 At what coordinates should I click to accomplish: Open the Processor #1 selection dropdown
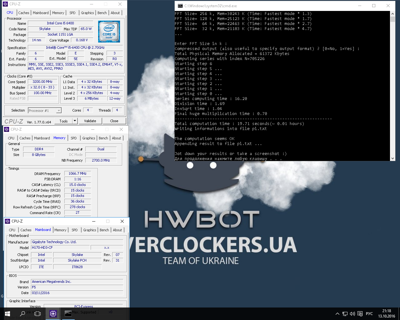click(45, 110)
